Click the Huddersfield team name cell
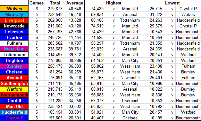Viewport: 201px width, 121px height. click(14, 112)
